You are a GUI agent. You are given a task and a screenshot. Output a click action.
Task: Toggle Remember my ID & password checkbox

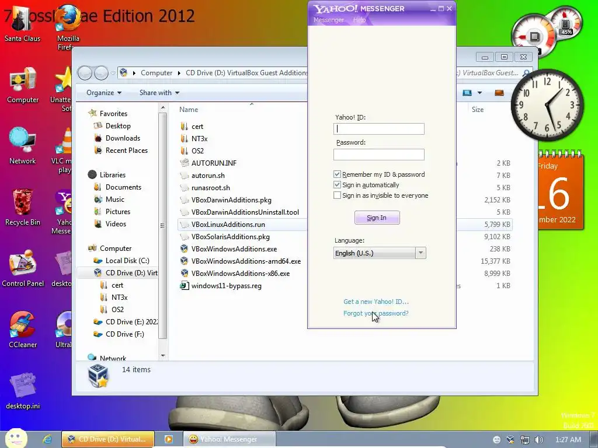point(337,174)
